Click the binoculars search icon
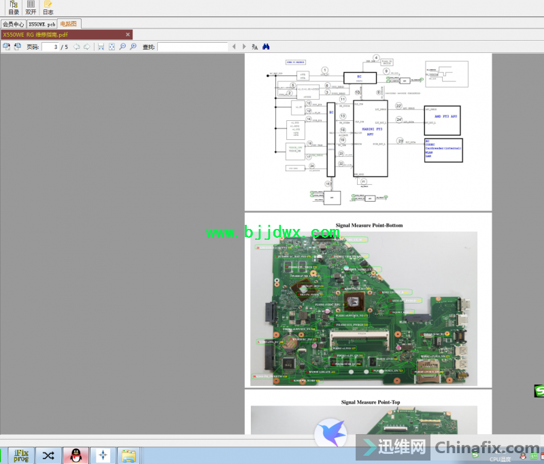Screen dimensions: 544x464 click(x=267, y=47)
